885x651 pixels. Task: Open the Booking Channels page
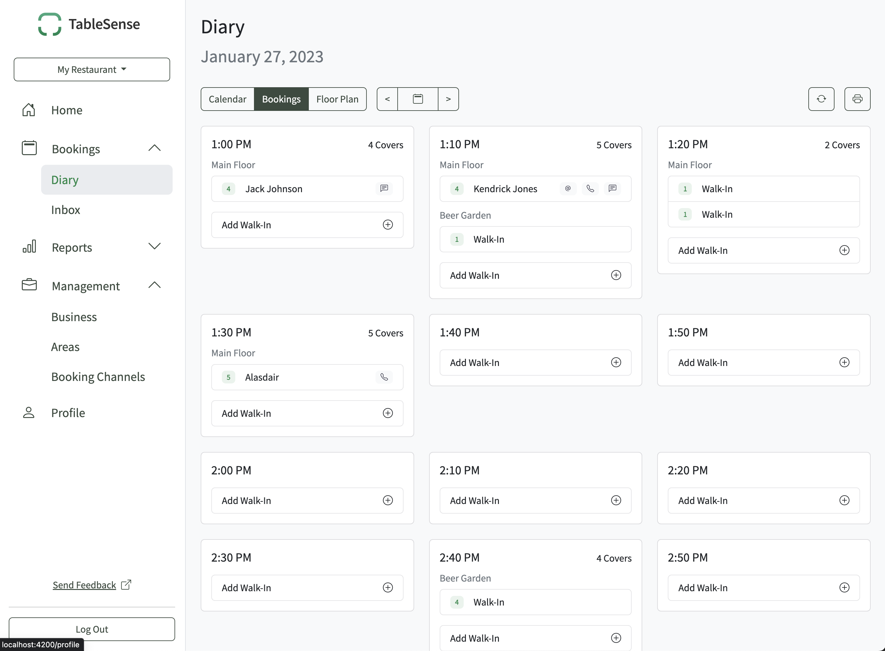click(x=98, y=376)
